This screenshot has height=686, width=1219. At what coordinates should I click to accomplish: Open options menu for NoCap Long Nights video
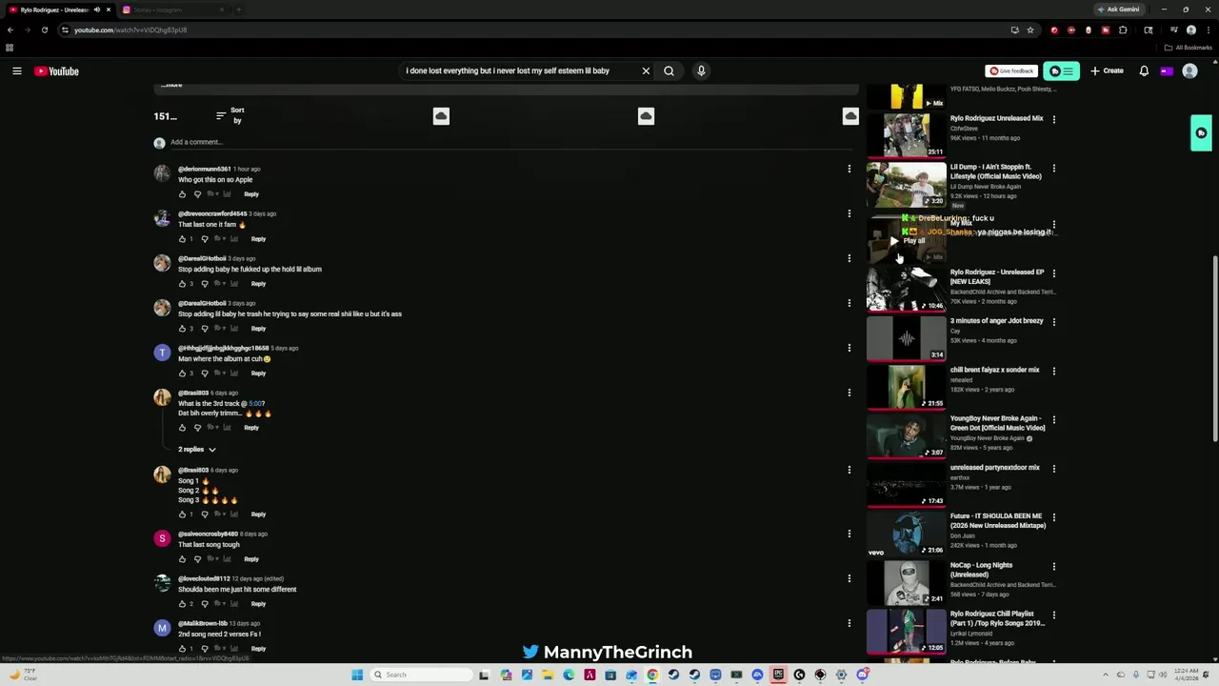point(1053,566)
